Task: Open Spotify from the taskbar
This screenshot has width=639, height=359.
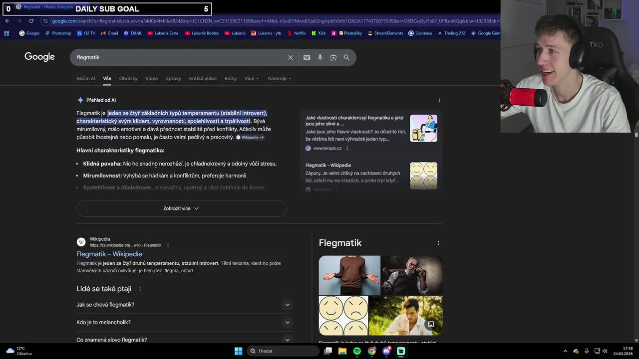Action: click(357, 351)
